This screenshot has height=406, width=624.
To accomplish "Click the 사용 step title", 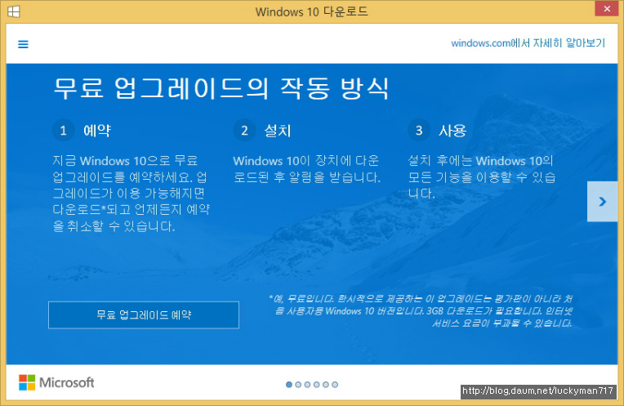I will [x=452, y=131].
